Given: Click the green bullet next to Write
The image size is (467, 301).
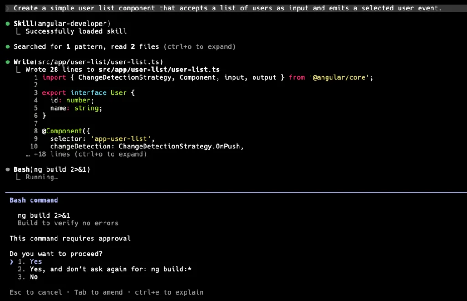Looking at the screenshot, I should click(x=8, y=62).
